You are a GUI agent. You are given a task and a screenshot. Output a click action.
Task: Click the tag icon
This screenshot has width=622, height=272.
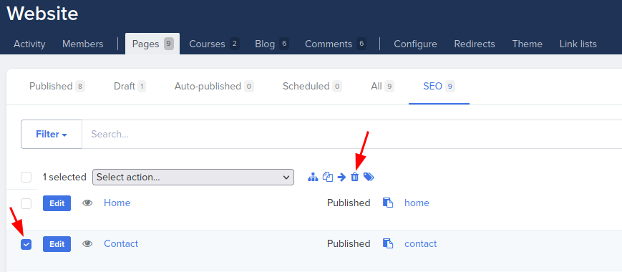369,178
